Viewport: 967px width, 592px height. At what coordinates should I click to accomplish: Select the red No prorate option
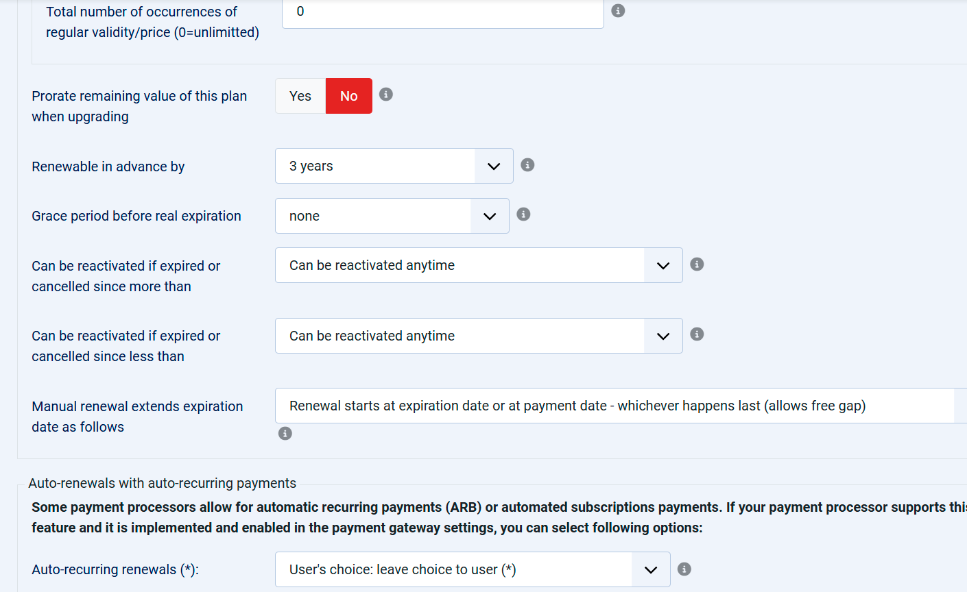[x=349, y=96]
